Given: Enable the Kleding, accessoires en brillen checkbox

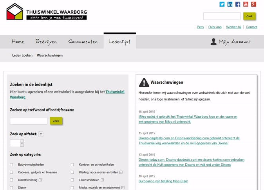Looking at the screenshot, I should 72,172.
